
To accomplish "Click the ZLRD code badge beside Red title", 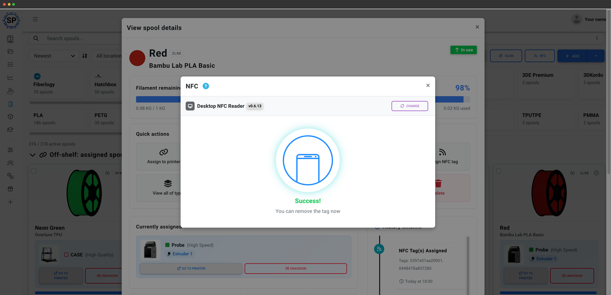I will 176,54.
